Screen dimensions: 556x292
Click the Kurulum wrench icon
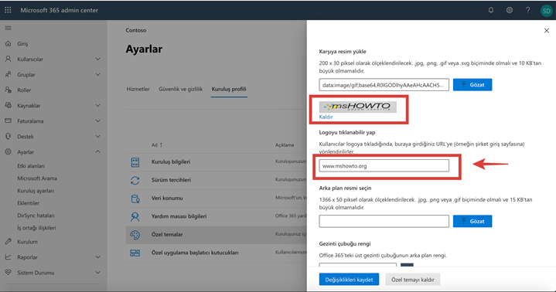9,242
